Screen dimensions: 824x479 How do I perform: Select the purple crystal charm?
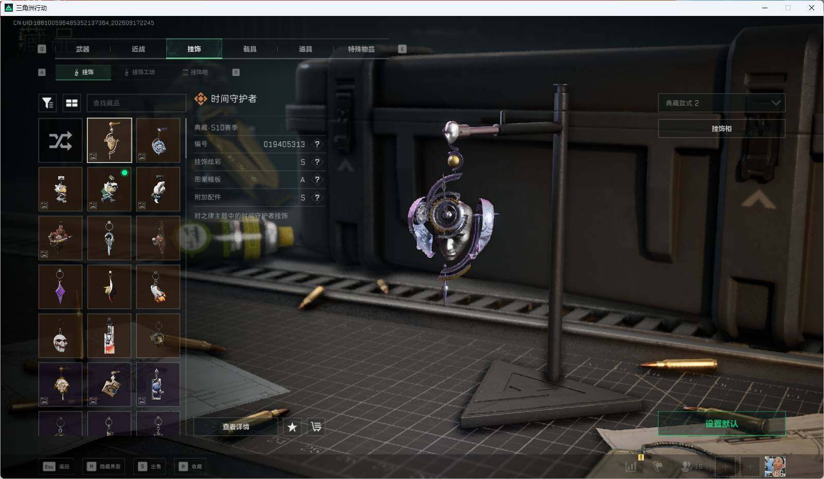pyautogui.click(x=60, y=287)
